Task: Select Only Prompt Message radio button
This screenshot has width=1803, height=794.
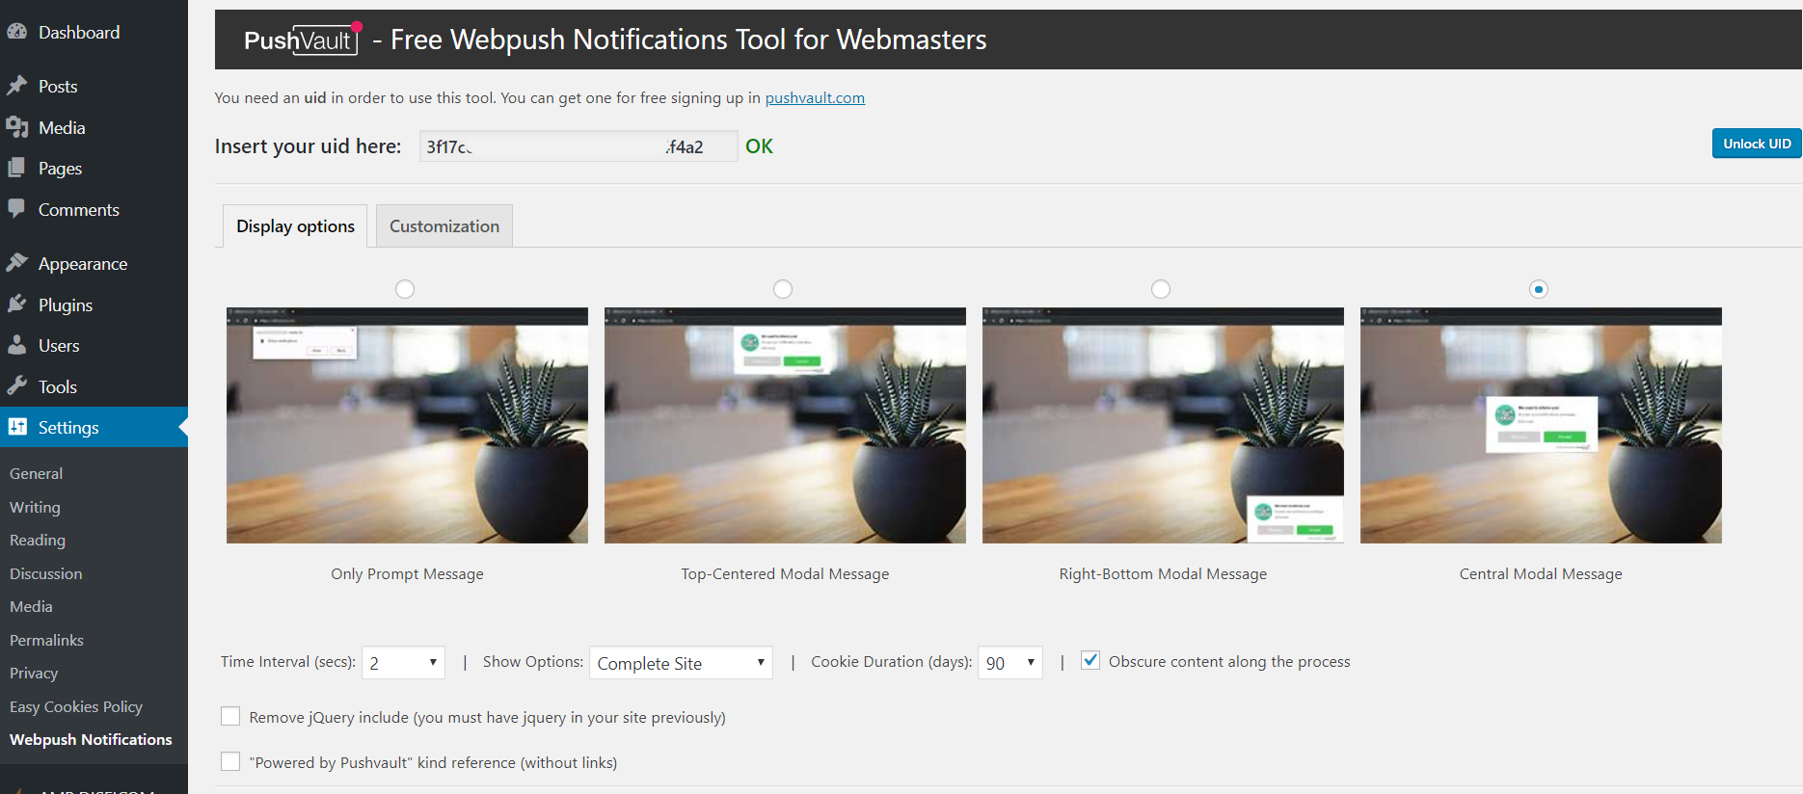Action: [405, 289]
